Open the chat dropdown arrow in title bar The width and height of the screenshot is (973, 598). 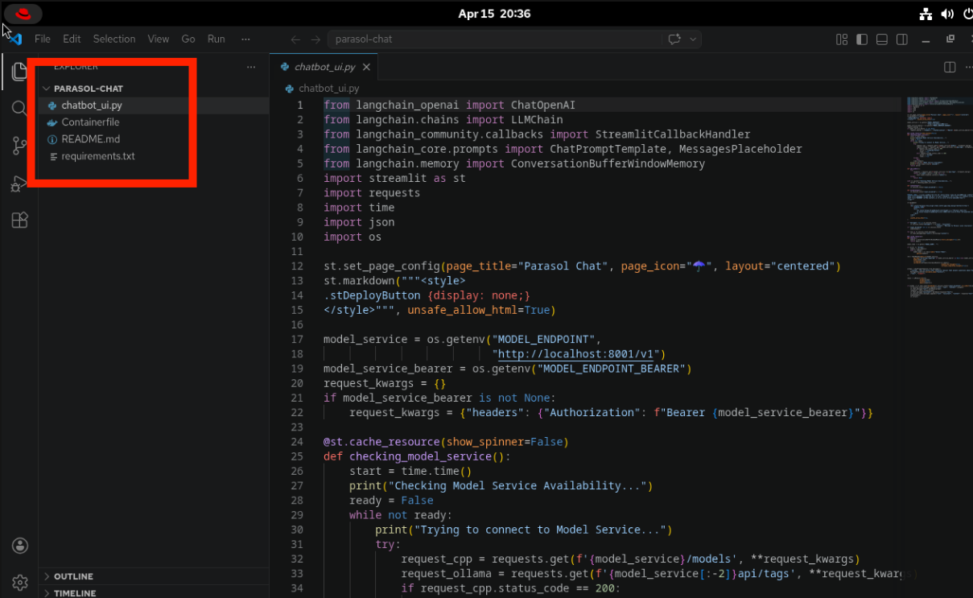(693, 39)
